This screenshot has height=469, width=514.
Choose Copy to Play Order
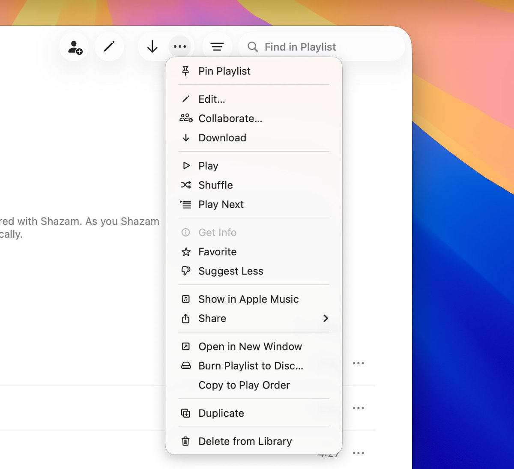pyautogui.click(x=254, y=385)
